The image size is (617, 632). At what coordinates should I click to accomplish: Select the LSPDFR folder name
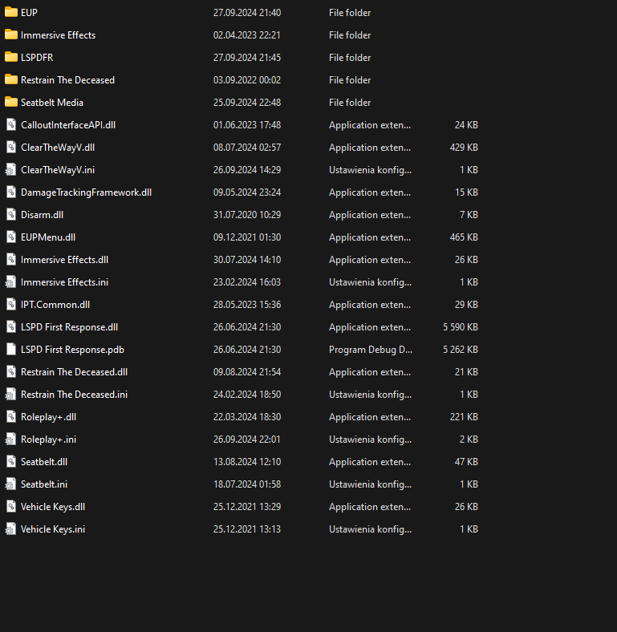[x=37, y=57]
